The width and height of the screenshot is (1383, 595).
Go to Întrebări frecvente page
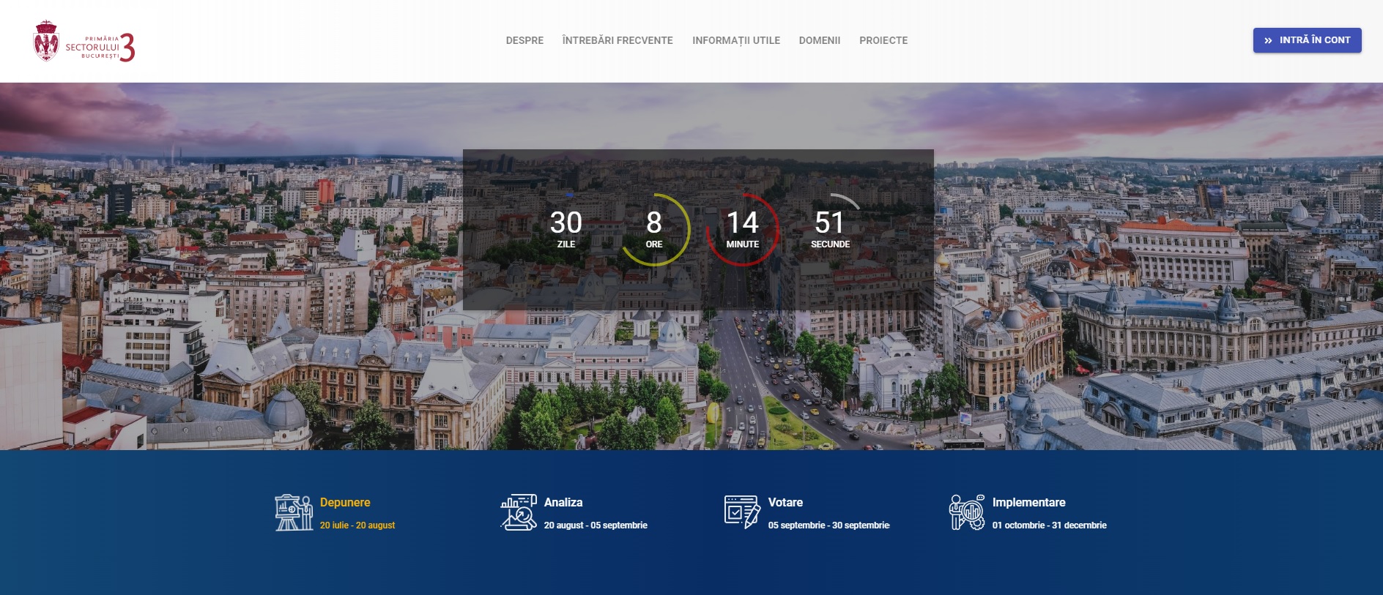(618, 41)
